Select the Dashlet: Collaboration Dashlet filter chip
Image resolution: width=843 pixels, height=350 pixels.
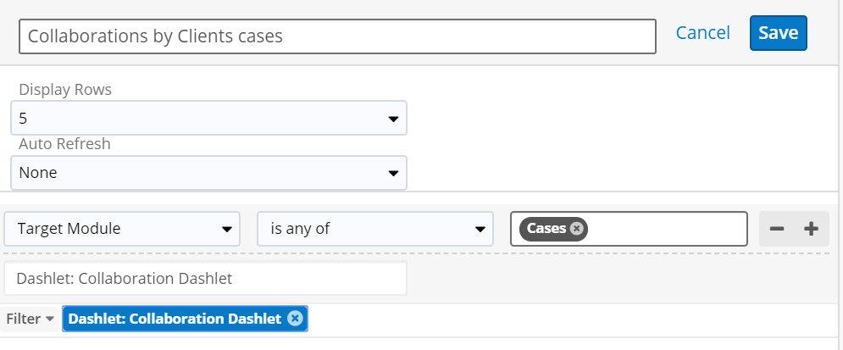[x=175, y=319]
